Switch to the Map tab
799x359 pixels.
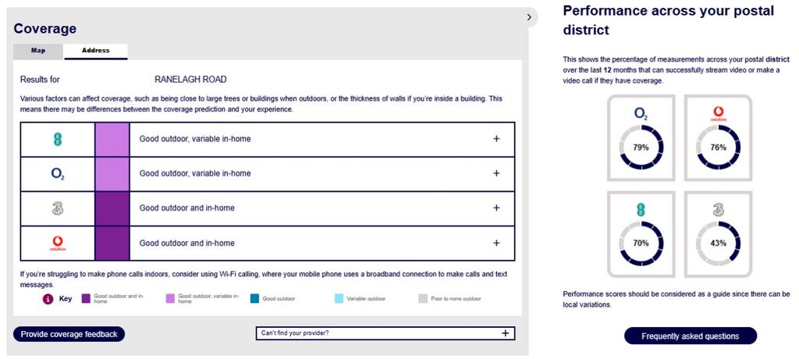point(38,51)
